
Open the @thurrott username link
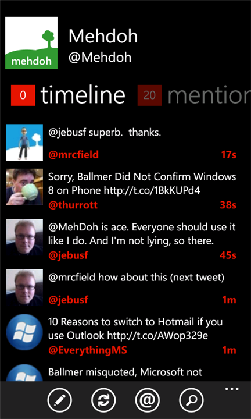pos(73,205)
